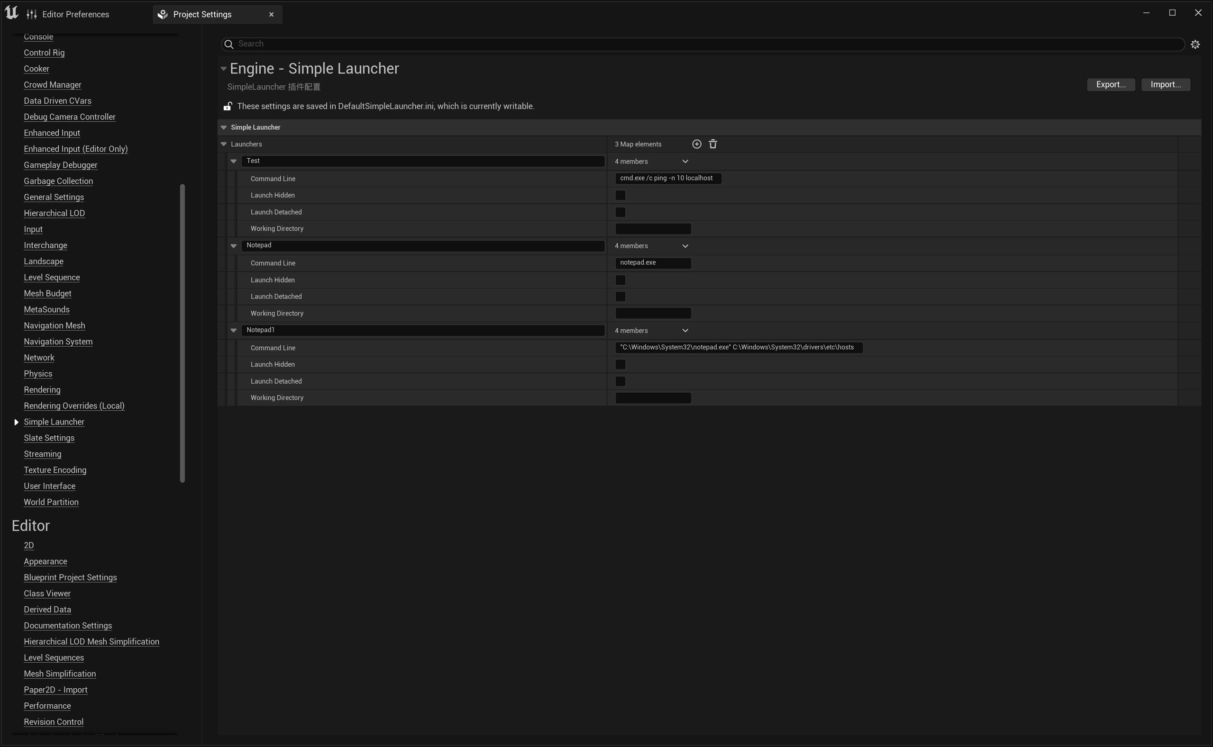The width and height of the screenshot is (1213, 747).
Task: Click the Unreal Engine logo icon
Action: point(11,13)
